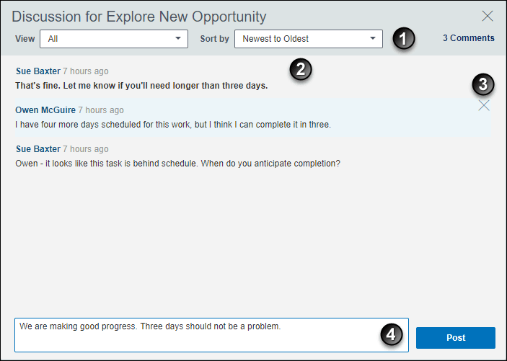
Task: Click the Discussion for Explore New Opportunity title
Action: point(139,17)
